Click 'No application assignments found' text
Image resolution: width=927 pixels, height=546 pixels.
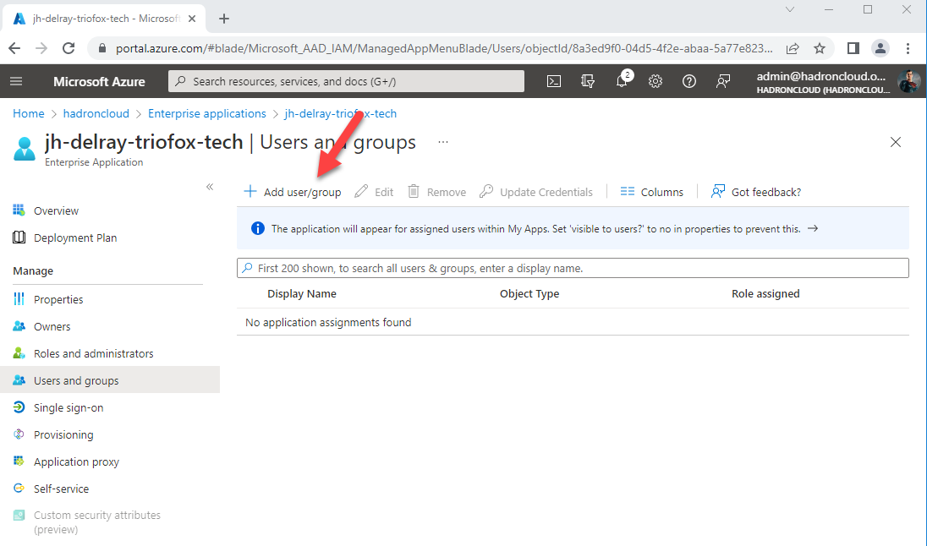[x=328, y=323]
